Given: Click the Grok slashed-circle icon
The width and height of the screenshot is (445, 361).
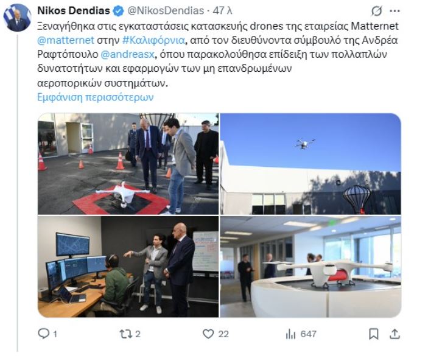Looking at the screenshot, I should pyautogui.click(x=377, y=11).
